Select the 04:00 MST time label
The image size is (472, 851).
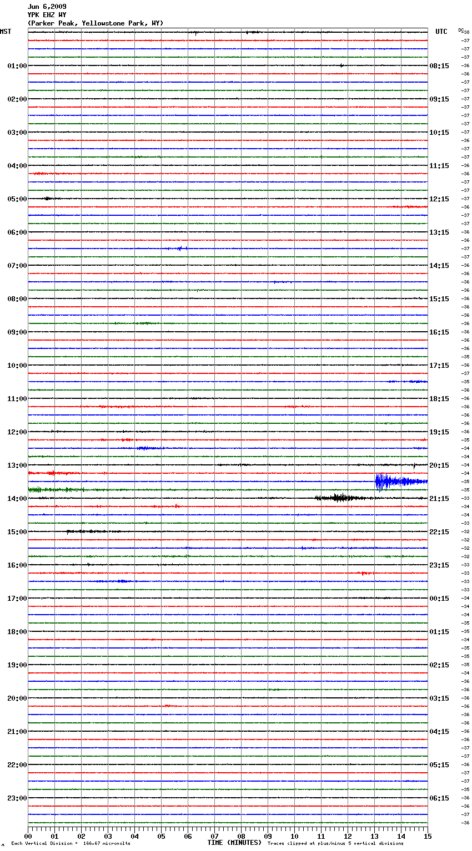(x=17, y=166)
